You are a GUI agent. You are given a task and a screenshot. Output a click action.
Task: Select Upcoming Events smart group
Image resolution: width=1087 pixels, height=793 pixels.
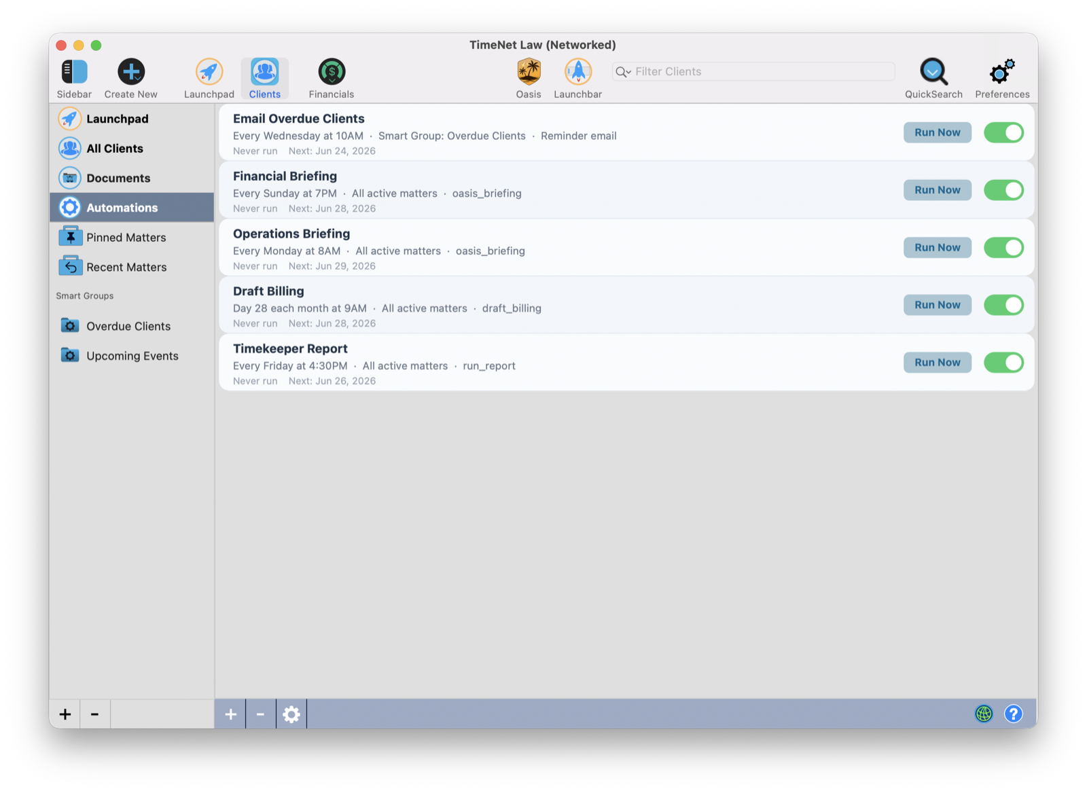pos(132,356)
